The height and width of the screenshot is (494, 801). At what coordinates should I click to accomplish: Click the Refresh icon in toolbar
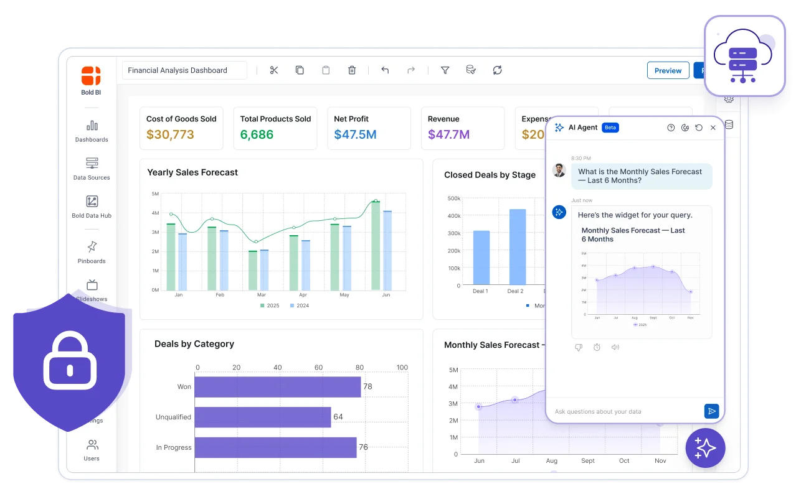coord(497,70)
